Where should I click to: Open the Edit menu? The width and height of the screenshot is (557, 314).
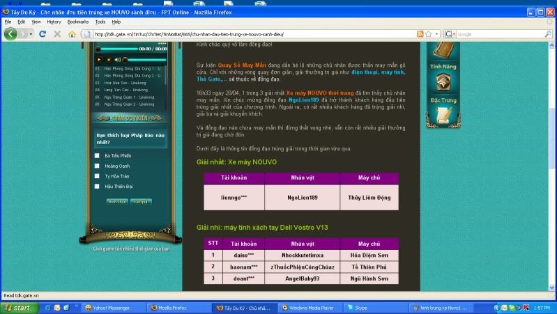tap(22, 22)
